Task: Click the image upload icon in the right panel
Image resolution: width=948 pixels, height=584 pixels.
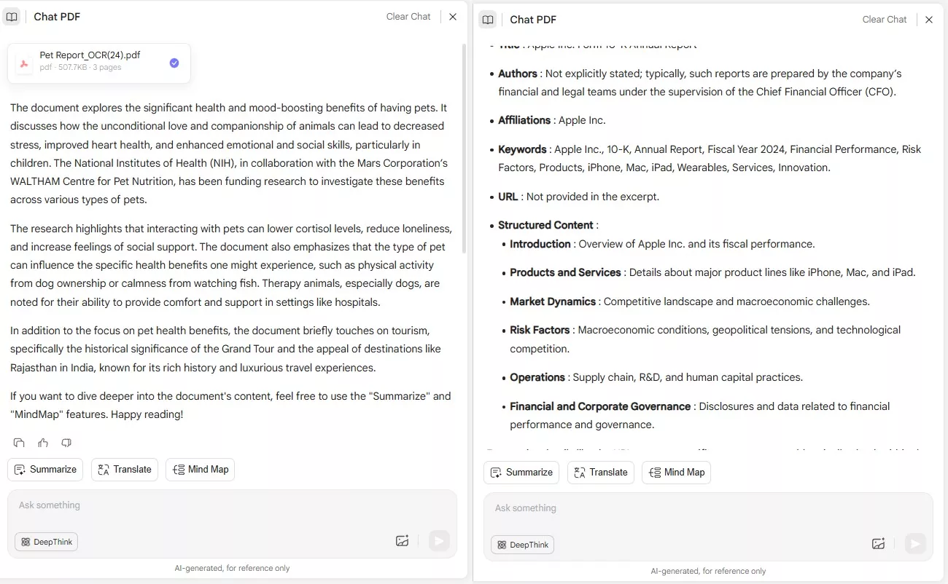Action: 878,543
